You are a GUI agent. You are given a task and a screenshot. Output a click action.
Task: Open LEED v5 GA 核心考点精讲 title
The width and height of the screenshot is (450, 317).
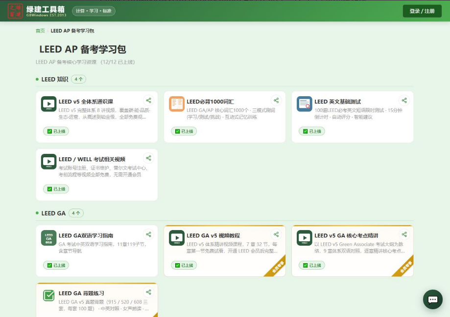coord(346,235)
